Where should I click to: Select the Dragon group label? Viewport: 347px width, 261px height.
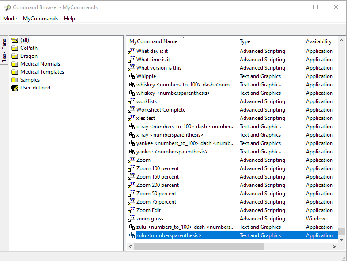(x=29, y=56)
